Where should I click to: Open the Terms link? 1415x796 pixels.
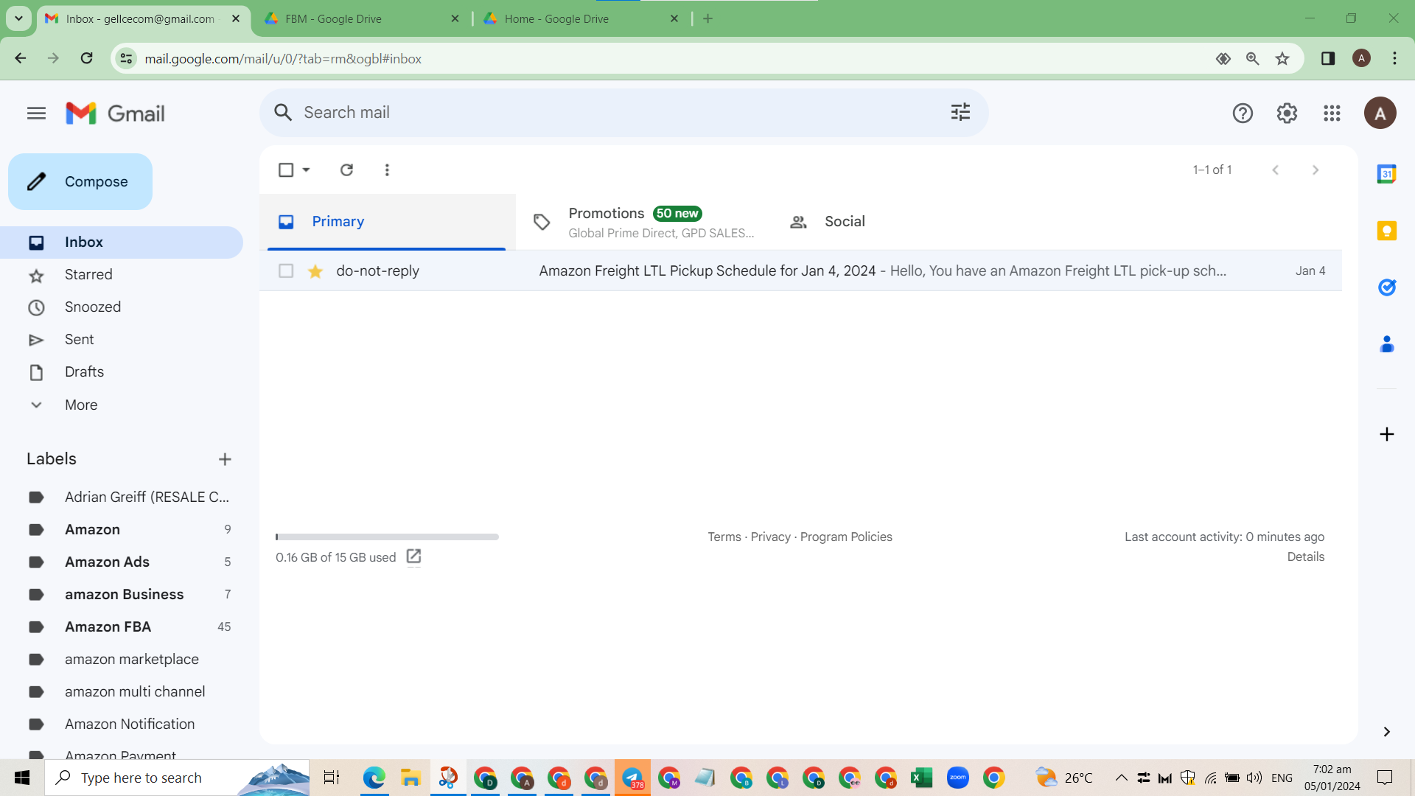pos(724,537)
